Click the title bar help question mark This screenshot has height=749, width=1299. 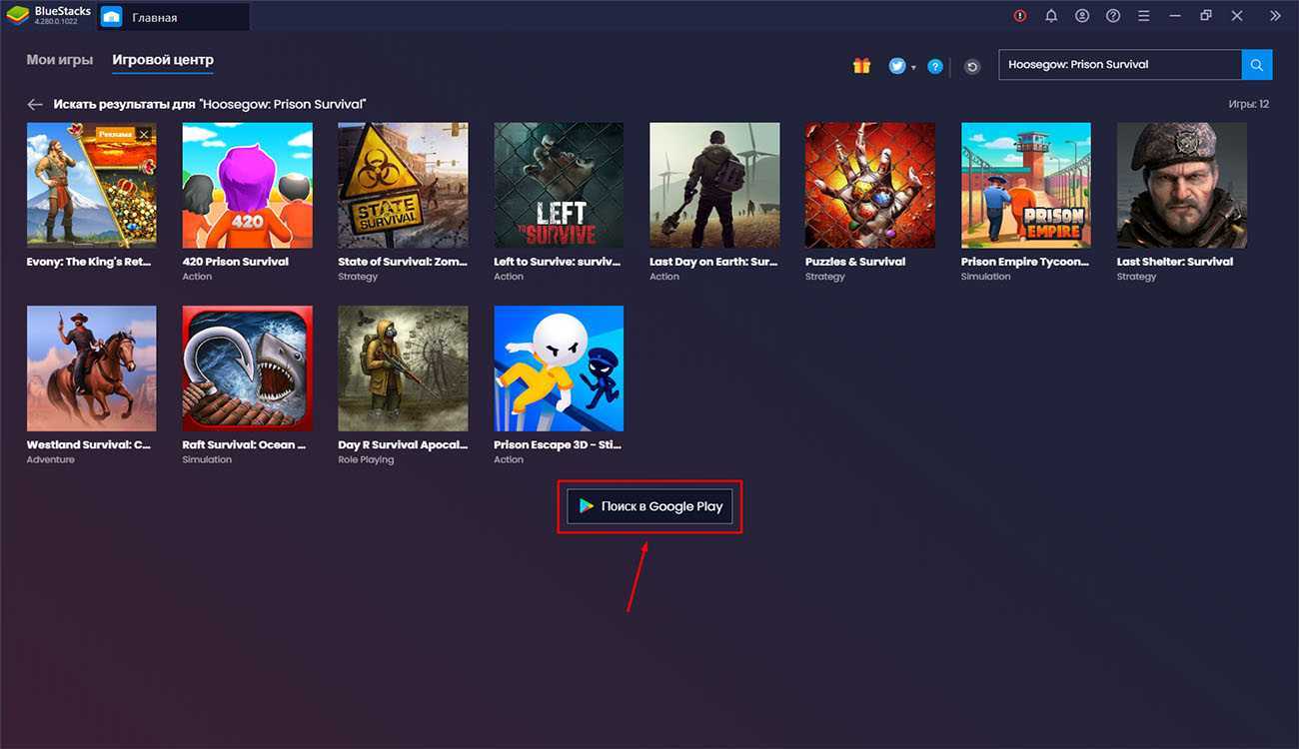pyautogui.click(x=1113, y=16)
